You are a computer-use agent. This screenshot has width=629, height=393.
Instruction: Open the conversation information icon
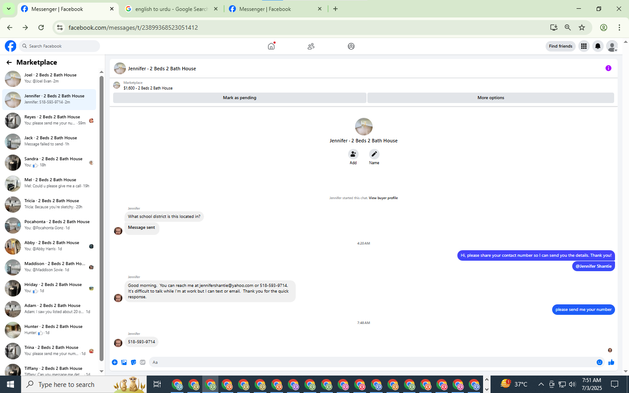click(608, 68)
